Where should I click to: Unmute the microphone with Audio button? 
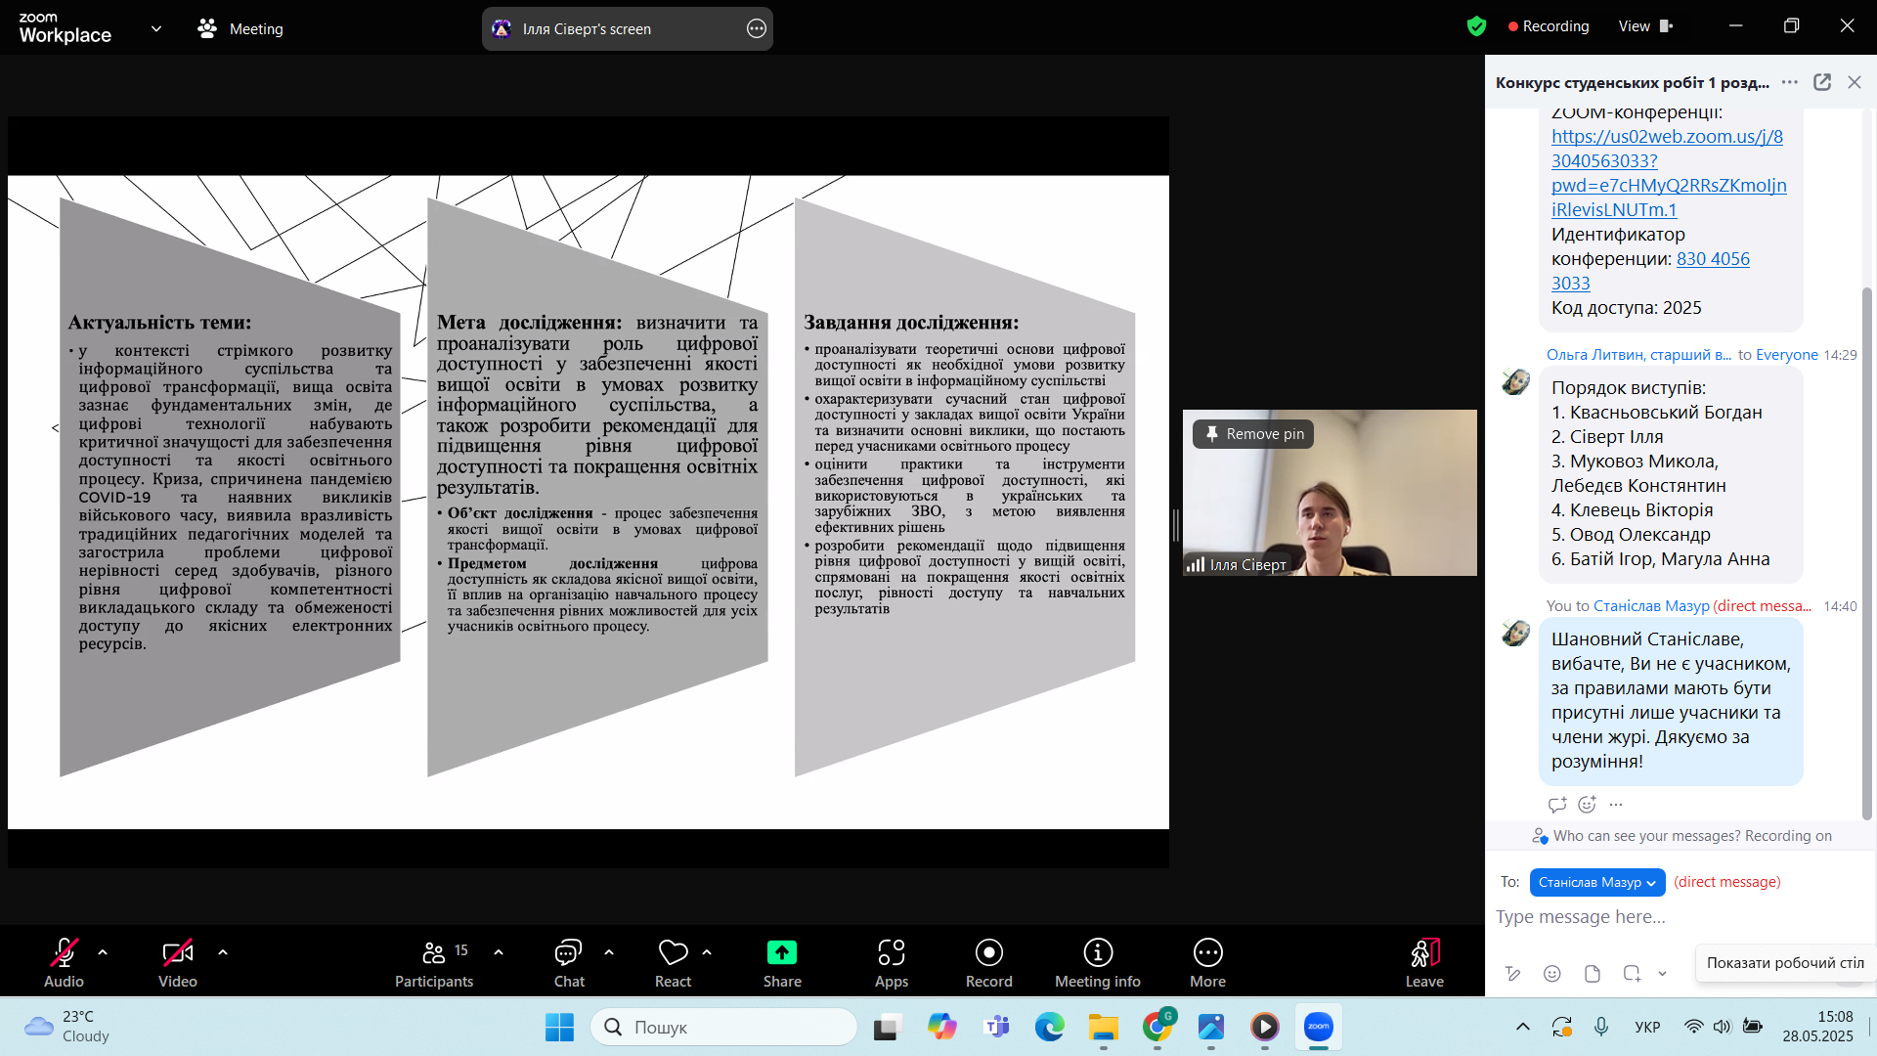pos(64,963)
